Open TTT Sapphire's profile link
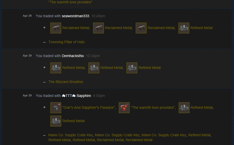The height and width of the screenshot is (145, 234). 76,96
